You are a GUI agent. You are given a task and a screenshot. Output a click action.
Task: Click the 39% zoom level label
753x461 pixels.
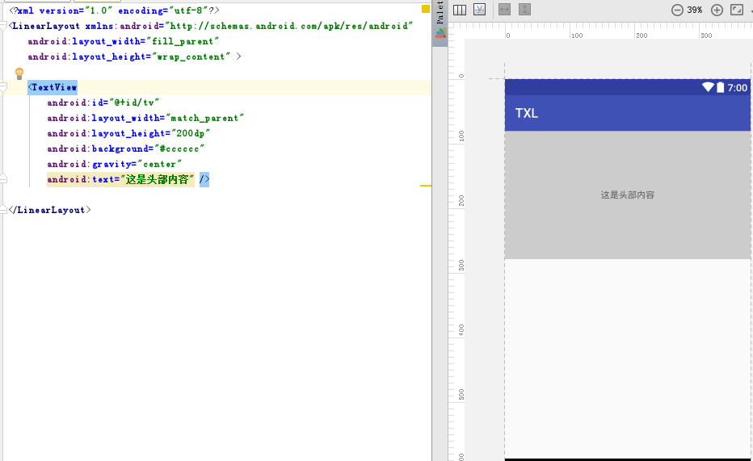[x=694, y=10]
